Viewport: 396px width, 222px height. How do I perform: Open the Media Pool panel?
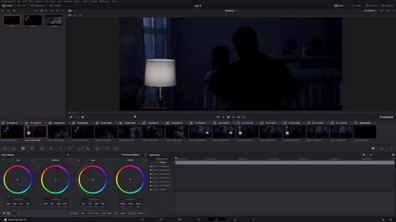coord(38,6)
